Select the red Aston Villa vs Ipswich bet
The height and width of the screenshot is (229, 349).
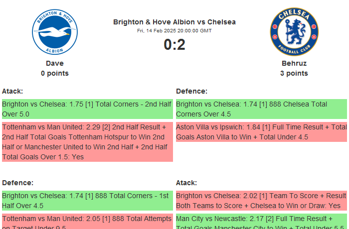point(261,132)
